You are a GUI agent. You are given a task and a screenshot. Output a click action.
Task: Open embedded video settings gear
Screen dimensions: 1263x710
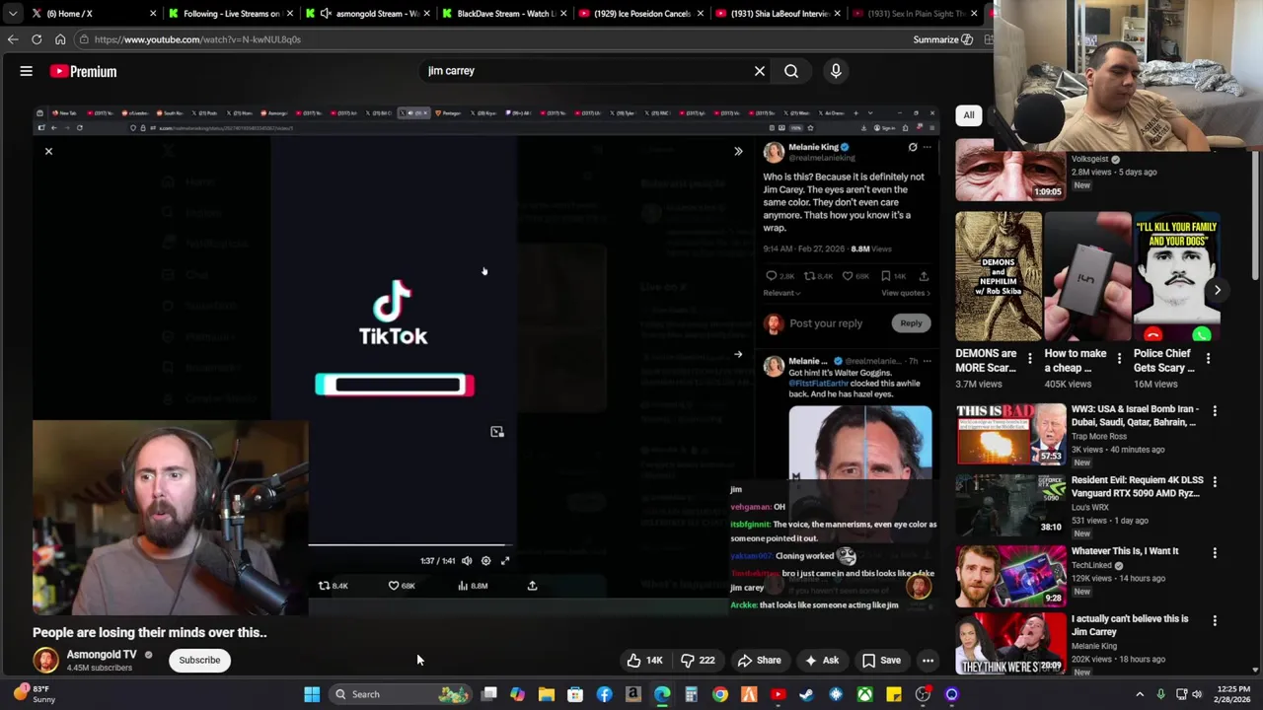tap(485, 561)
